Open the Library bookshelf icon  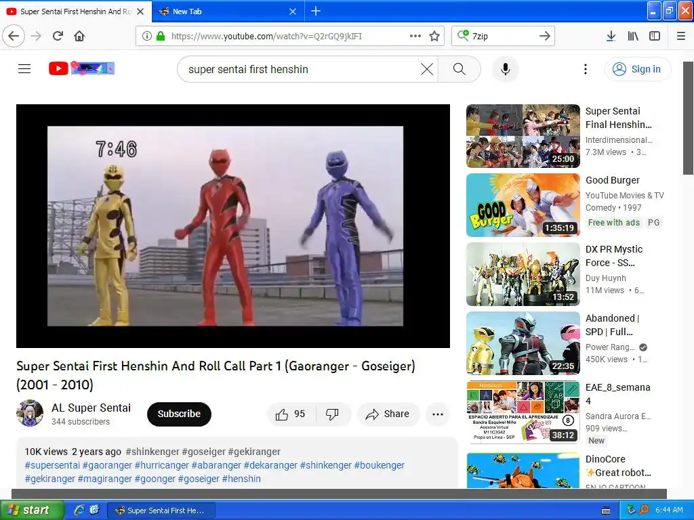633,36
